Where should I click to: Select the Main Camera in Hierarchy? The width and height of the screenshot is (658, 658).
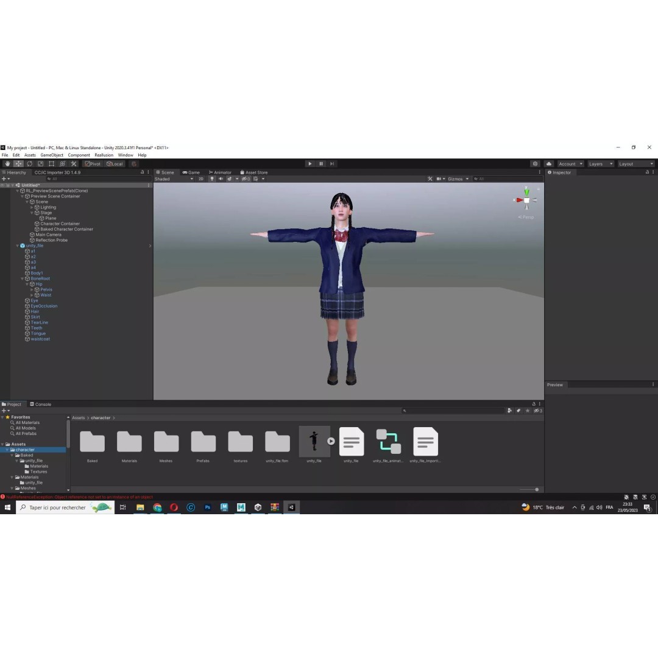pyautogui.click(x=48, y=235)
